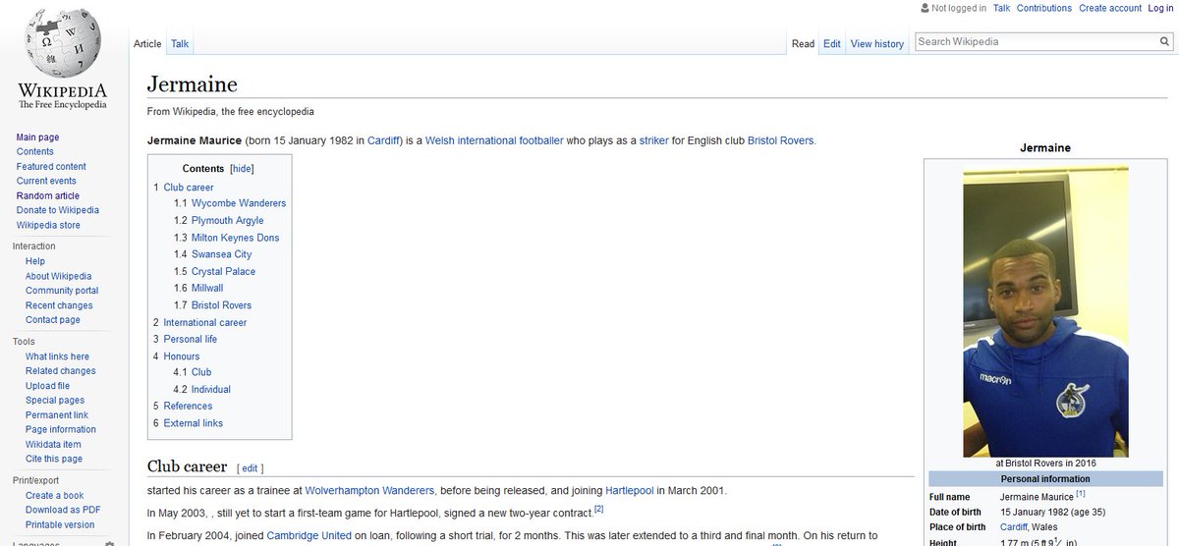Viewport: 1179px width, 546px height.
Task: Click Permanent link in Tools
Action: (x=56, y=415)
